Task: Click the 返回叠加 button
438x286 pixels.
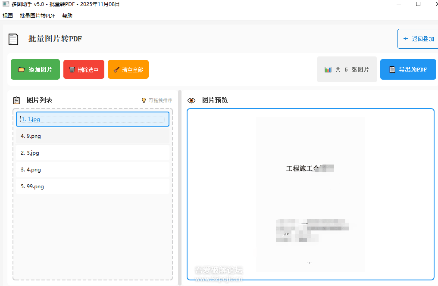Action: click(420, 38)
